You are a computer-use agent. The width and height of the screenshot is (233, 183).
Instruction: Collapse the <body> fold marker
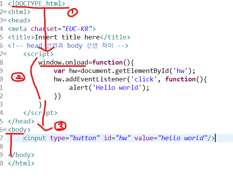(x=5, y=130)
